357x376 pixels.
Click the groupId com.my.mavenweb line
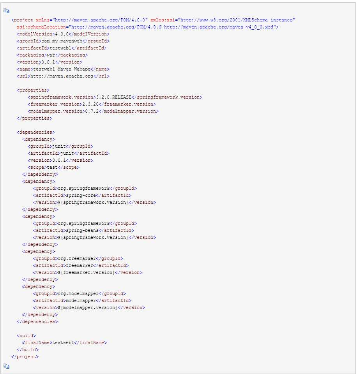tap(63, 41)
